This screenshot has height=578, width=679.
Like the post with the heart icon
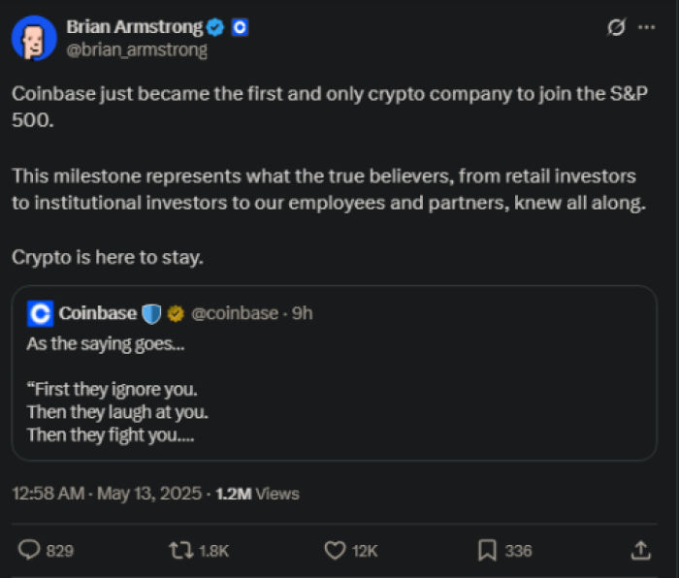pyautogui.click(x=335, y=551)
